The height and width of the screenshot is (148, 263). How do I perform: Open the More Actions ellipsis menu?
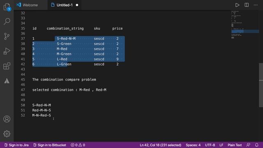point(256,5)
